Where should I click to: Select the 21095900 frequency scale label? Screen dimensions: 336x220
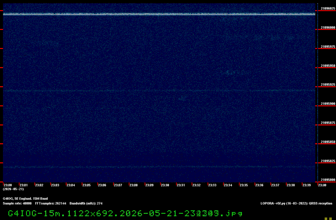(328, 104)
